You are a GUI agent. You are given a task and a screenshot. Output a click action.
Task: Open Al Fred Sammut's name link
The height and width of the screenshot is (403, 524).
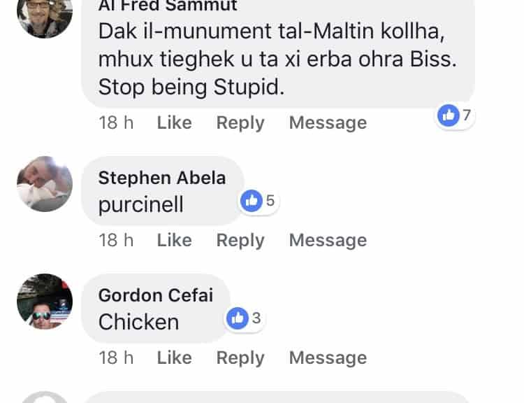[x=168, y=6]
